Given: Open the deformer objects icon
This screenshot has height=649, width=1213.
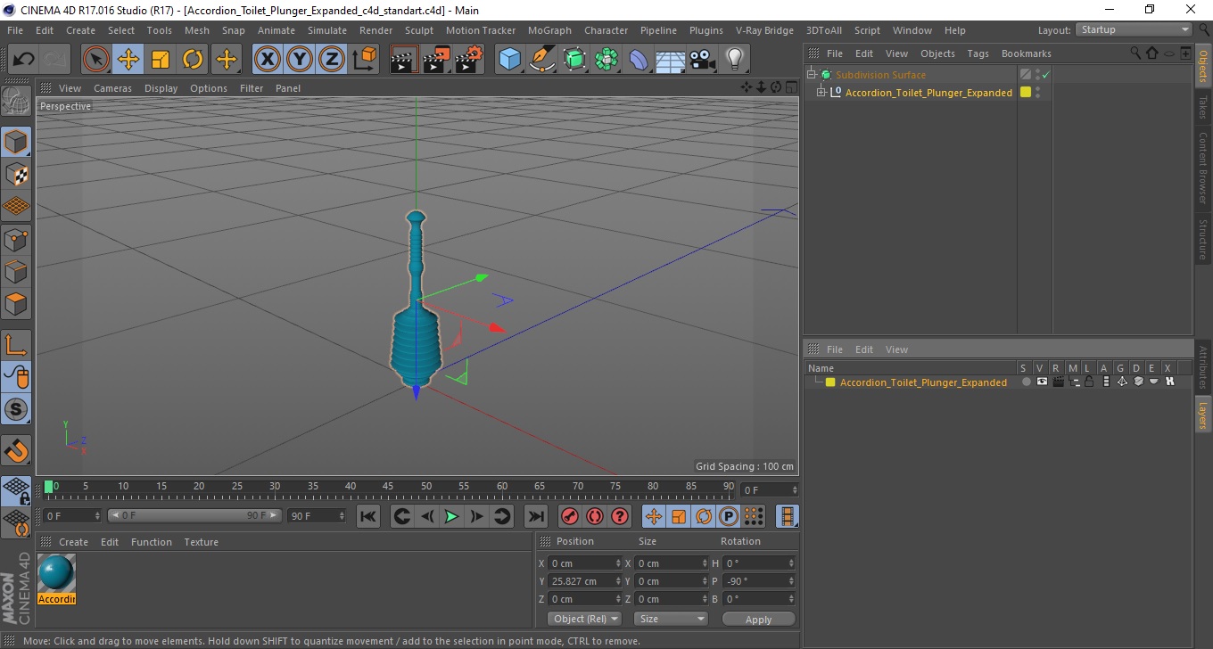Looking at the screenshot, I should pos(639,60).
